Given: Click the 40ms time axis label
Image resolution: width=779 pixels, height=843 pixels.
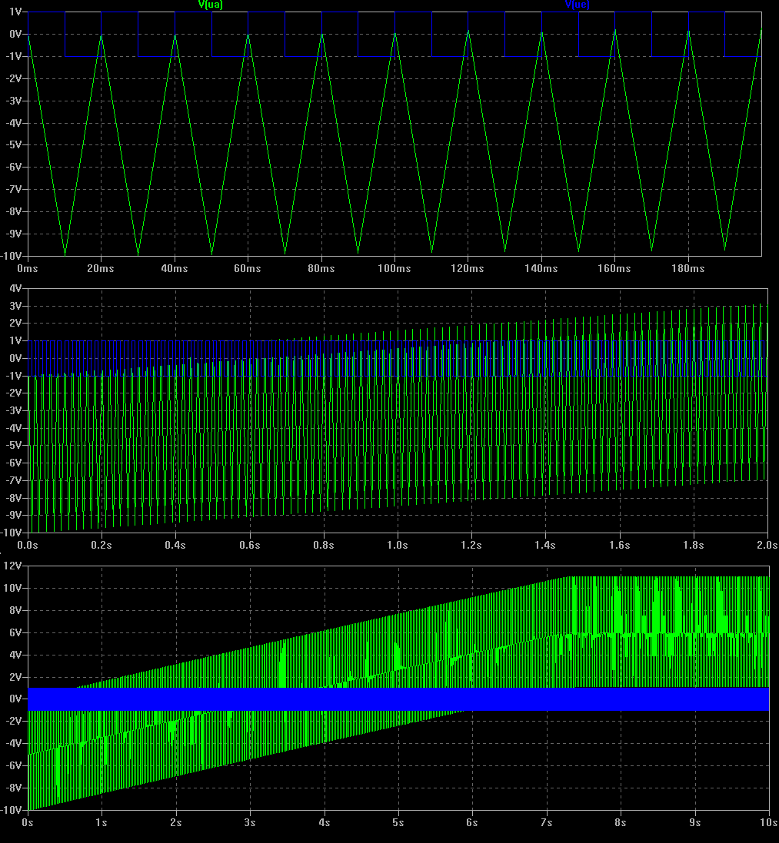Looking at the screenshot, I should click(175, 268).
